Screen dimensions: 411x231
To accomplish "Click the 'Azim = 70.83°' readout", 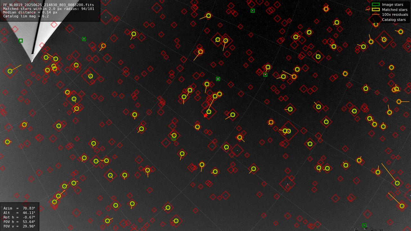I will pyautogui.click(x=19, y=209).
